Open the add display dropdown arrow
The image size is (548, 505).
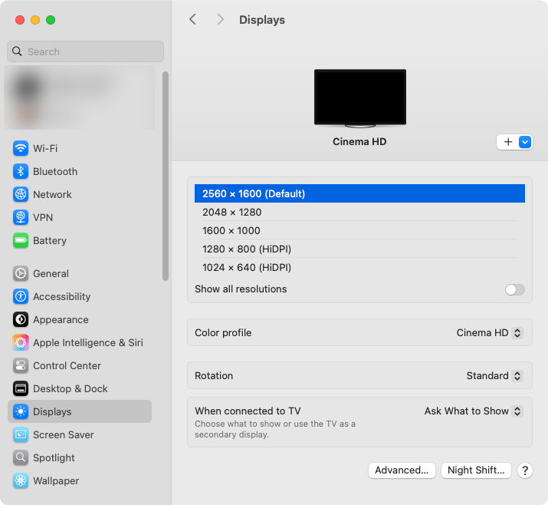click(x=525, y=142)
